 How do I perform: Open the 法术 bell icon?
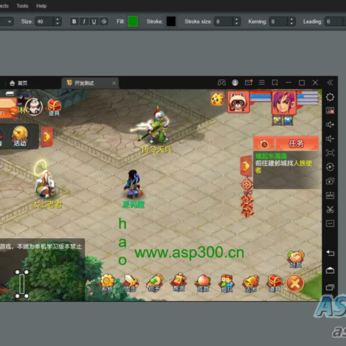(251, 283)
